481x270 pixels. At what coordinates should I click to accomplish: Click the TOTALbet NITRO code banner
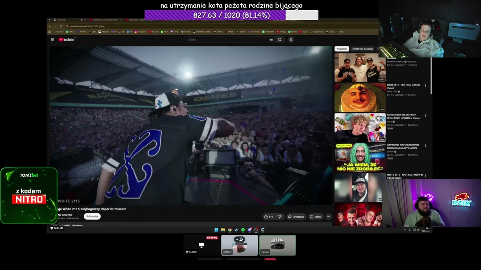(29, 196)
